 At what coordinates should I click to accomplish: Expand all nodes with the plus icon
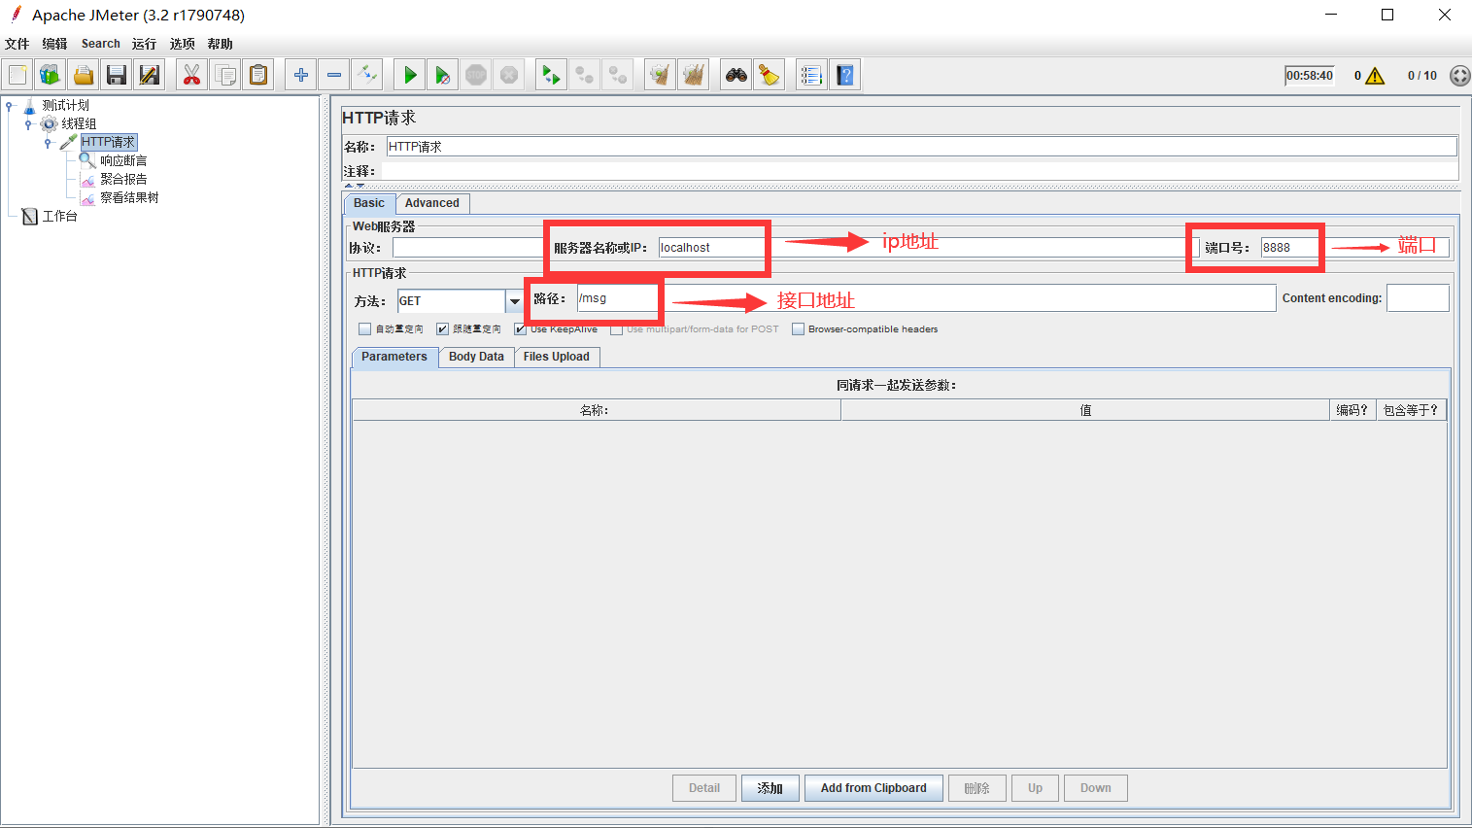301,75
